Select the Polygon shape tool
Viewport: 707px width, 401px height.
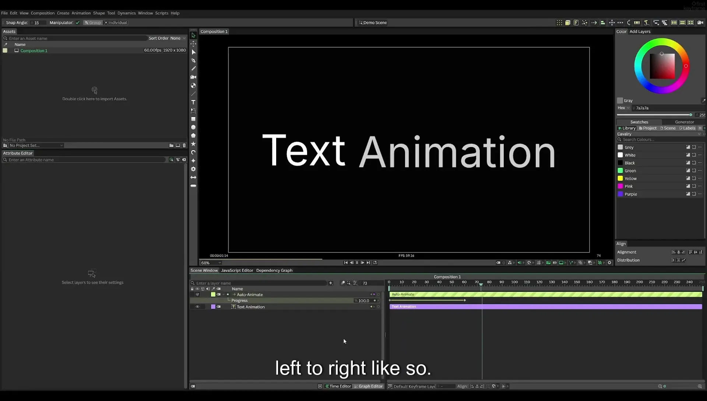[x=193, y=136]
